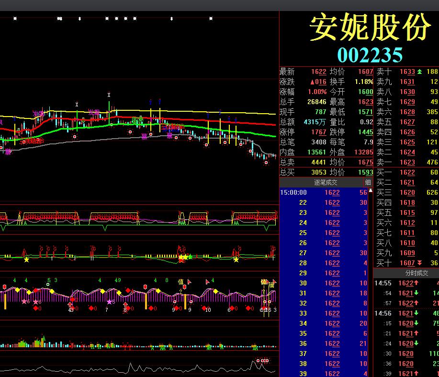Click the 涨幅 value 1.00%
The width and height of the screenshot is (439, 377).
[x=317, y=92]
